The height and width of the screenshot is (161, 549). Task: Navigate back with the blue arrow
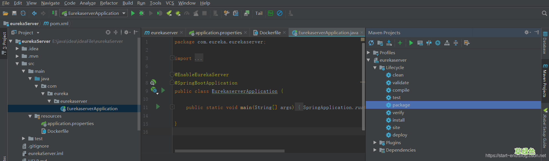tap(34, 13)
